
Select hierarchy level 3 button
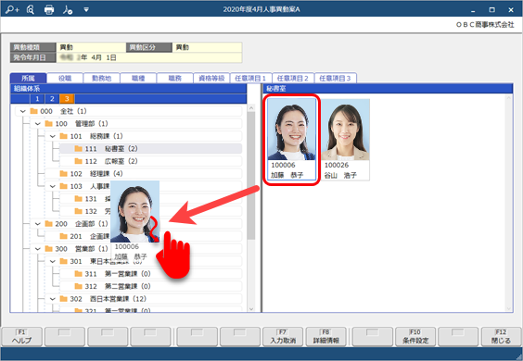[x=67, y=99]
